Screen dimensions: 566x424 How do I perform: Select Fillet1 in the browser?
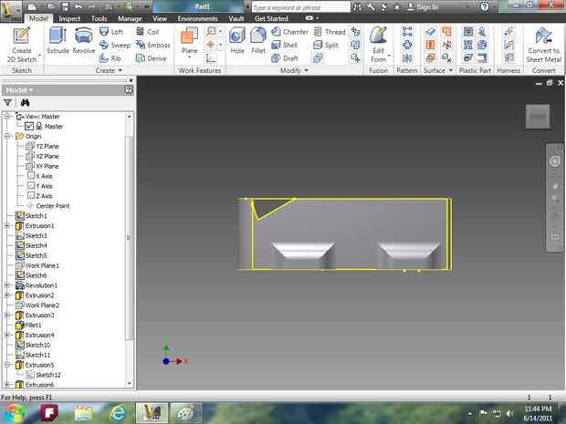28,326
